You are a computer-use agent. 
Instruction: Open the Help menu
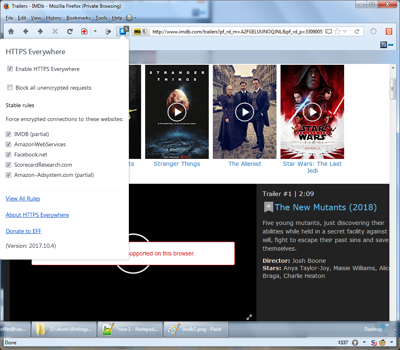(x=117, y=18)
